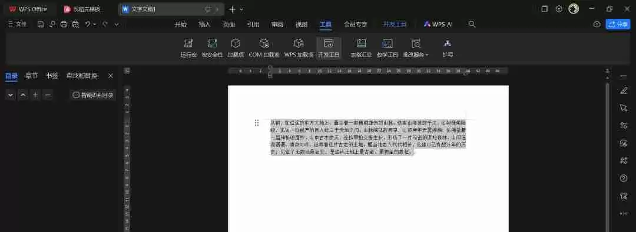Switch to the 引用 ribbon tab
The image size is (636, 232).
coord(253,24)
